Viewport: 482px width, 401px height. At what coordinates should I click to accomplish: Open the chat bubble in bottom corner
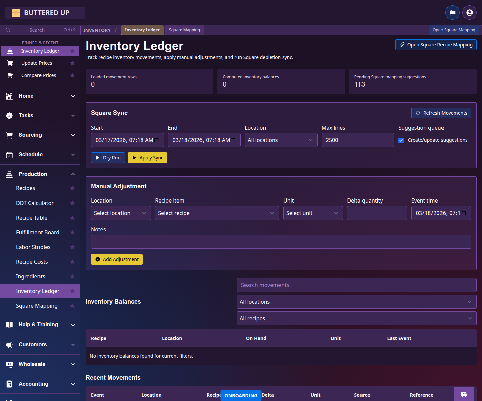pos(464,395)
